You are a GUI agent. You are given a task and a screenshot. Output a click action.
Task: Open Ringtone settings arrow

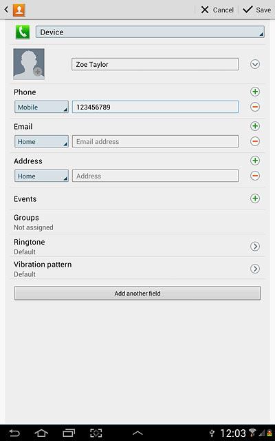(255, 247)
